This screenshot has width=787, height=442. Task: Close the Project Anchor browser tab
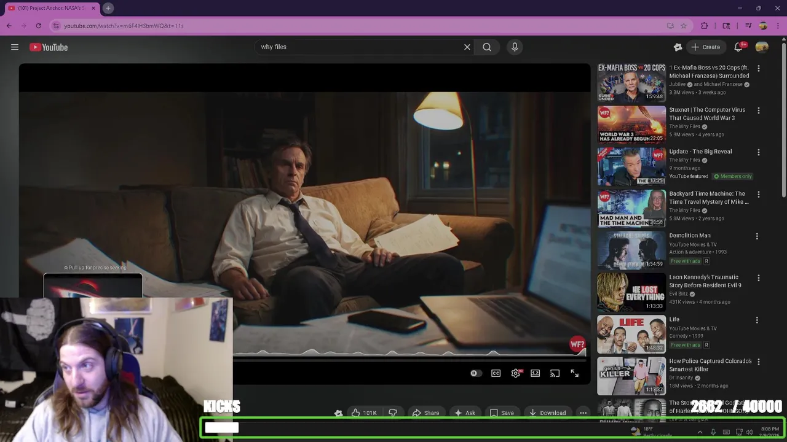pos(94,8)
